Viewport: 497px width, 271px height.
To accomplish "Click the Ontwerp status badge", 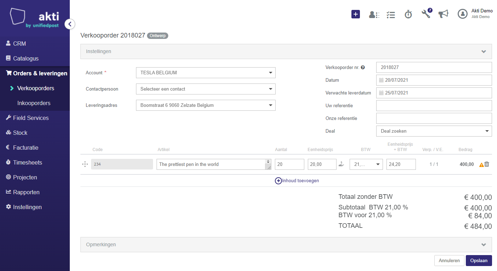I will click(158, 36).
